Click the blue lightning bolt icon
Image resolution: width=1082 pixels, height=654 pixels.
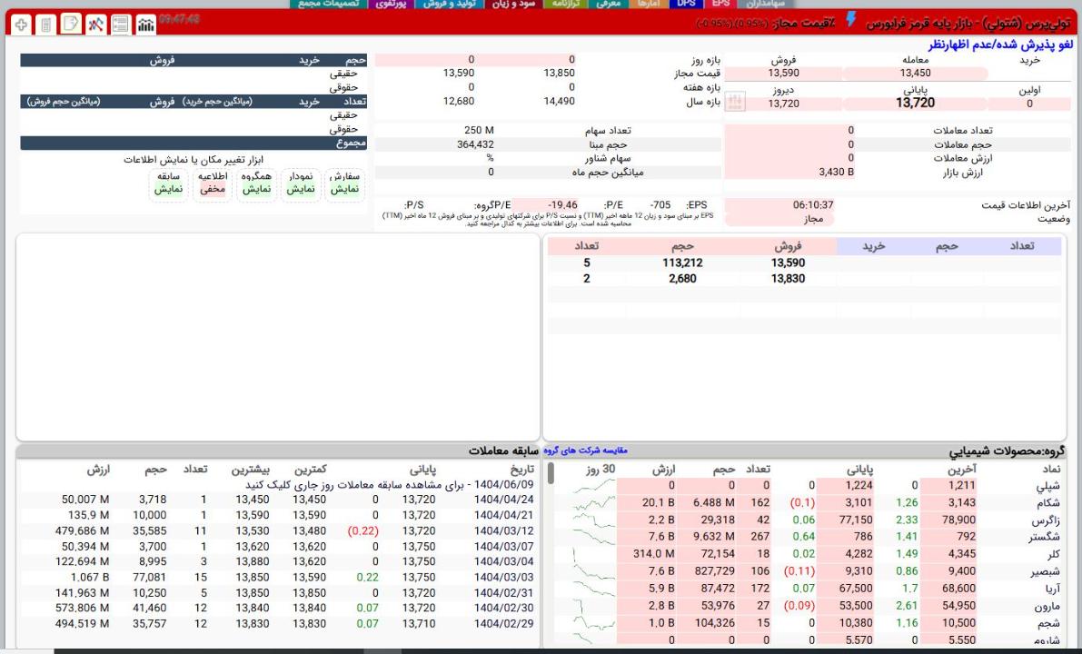pyautogui.click(x=850, y=19)
